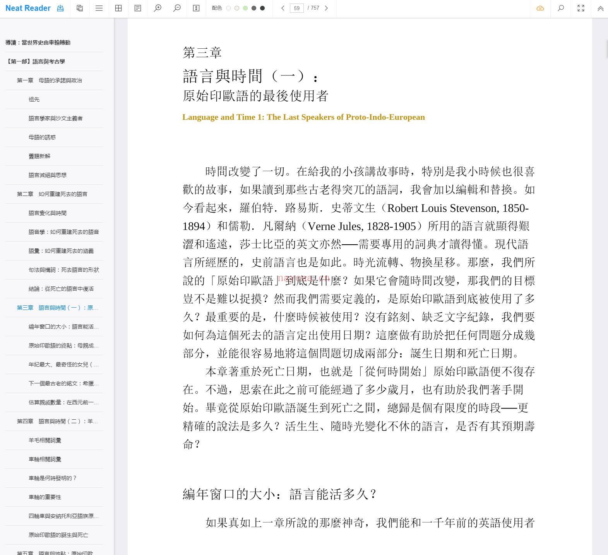
Task: Select 結論:從死亡的語言中復活 entry
Action: [x=61, y=289]
